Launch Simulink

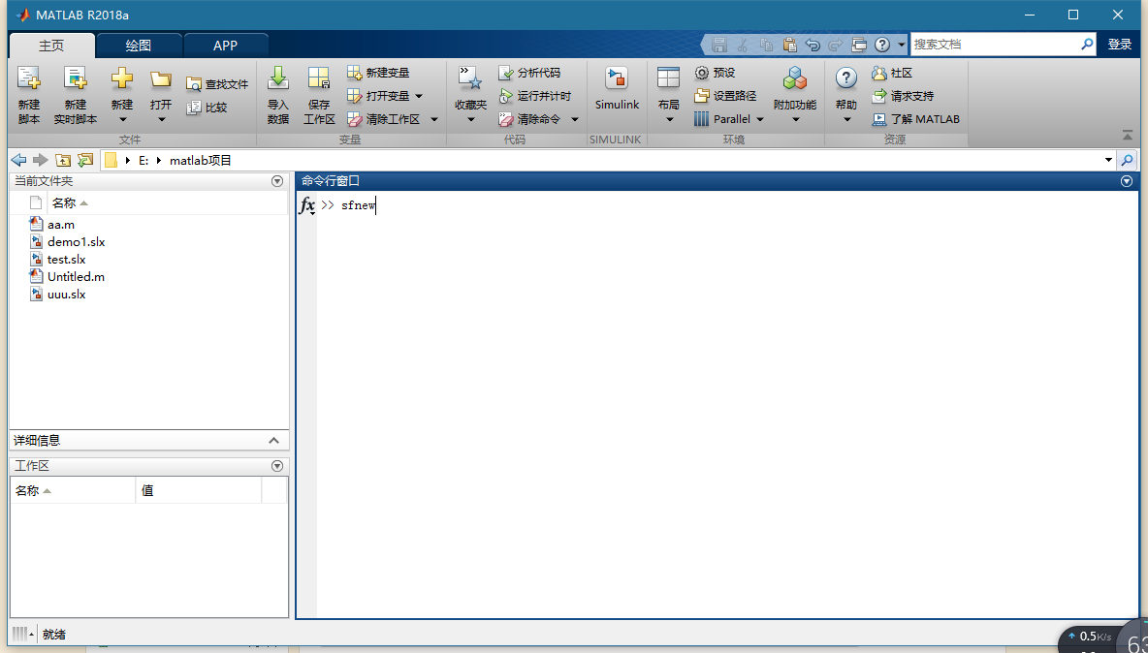[x=618, y=88]
